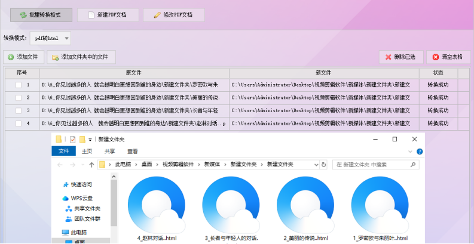Select the source path ending 长者与年轻
This screenshot has width=474, height=244.
130,111
